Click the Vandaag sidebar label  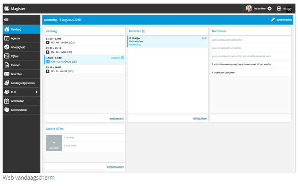point(16,30)
